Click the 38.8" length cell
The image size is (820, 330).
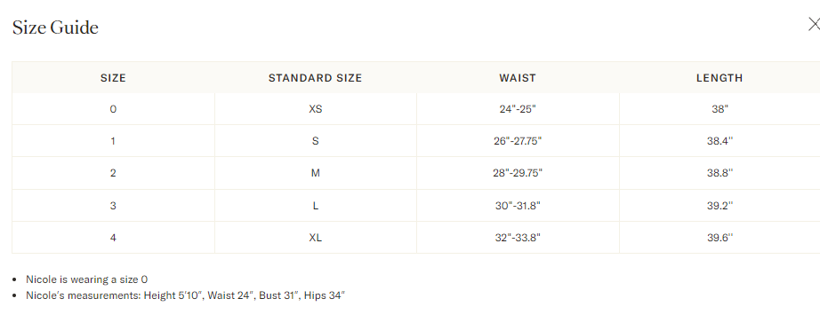(720, 173)
